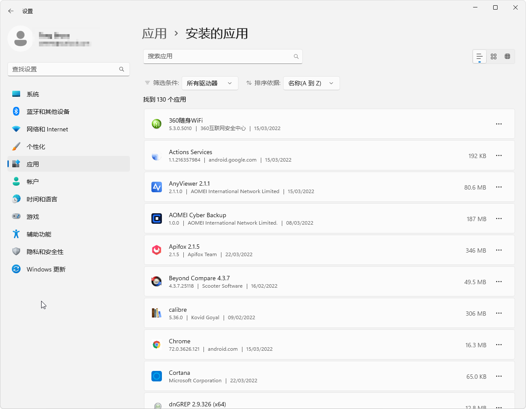Screen dimensions: 526x409
Task: Open 帐户 settings section
Action: coord(69,182)
